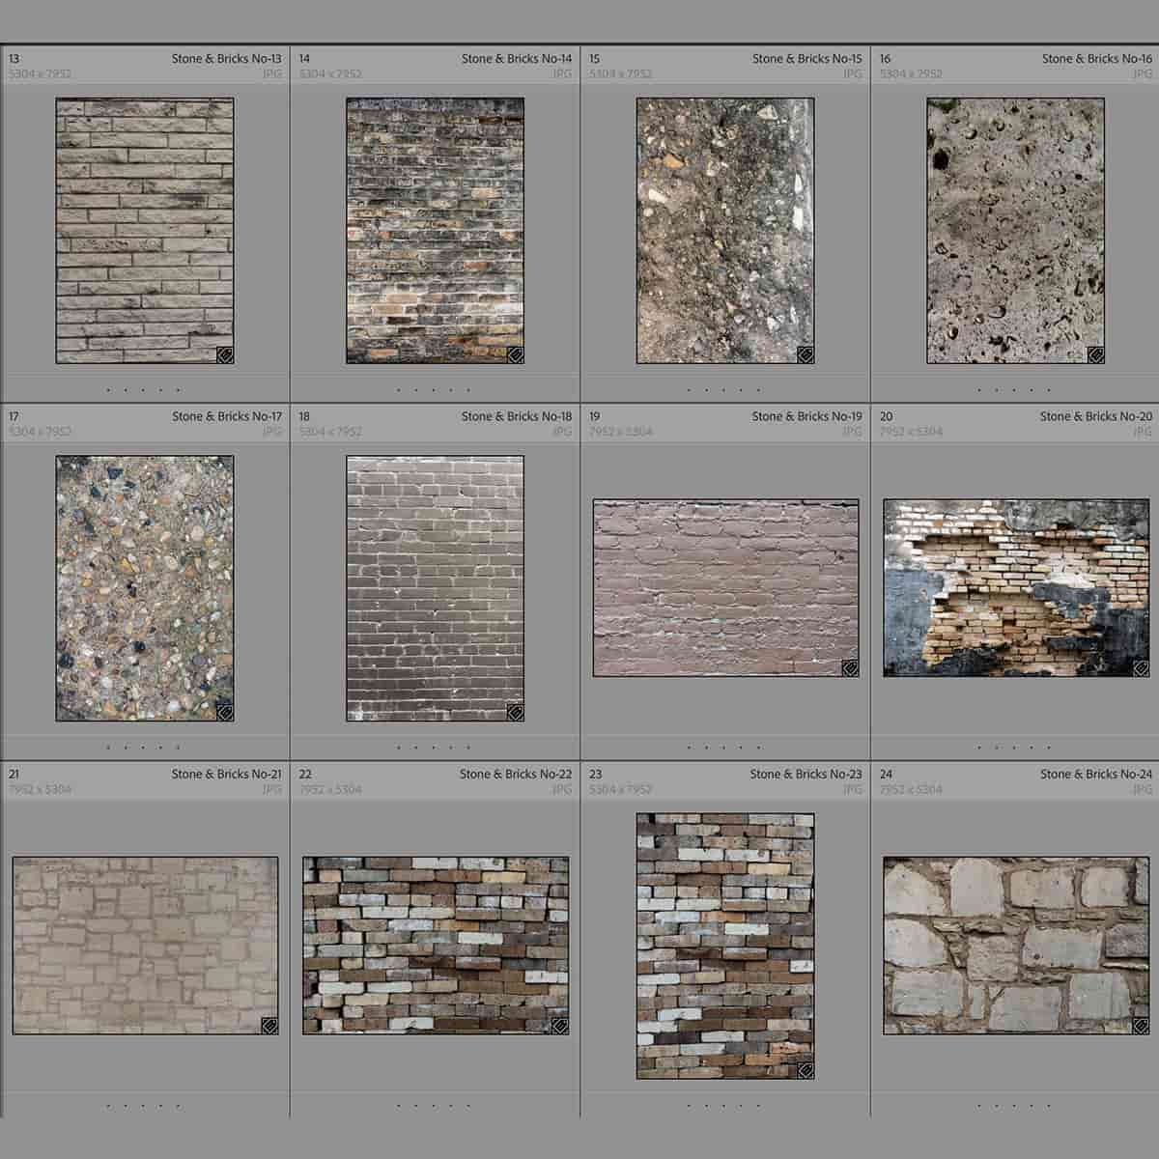
Task: Click index number 15 in the grid cell
Action: pyautogui.click(x=595, y=59)
